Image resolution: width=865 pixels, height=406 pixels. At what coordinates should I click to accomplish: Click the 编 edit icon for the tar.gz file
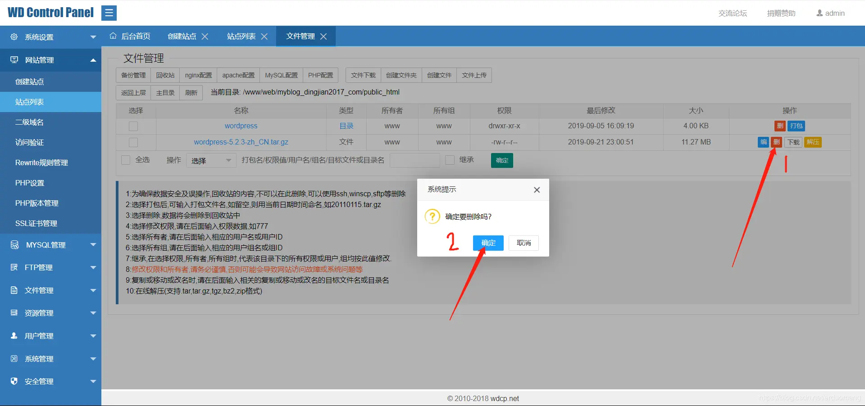tap(763, 142)
